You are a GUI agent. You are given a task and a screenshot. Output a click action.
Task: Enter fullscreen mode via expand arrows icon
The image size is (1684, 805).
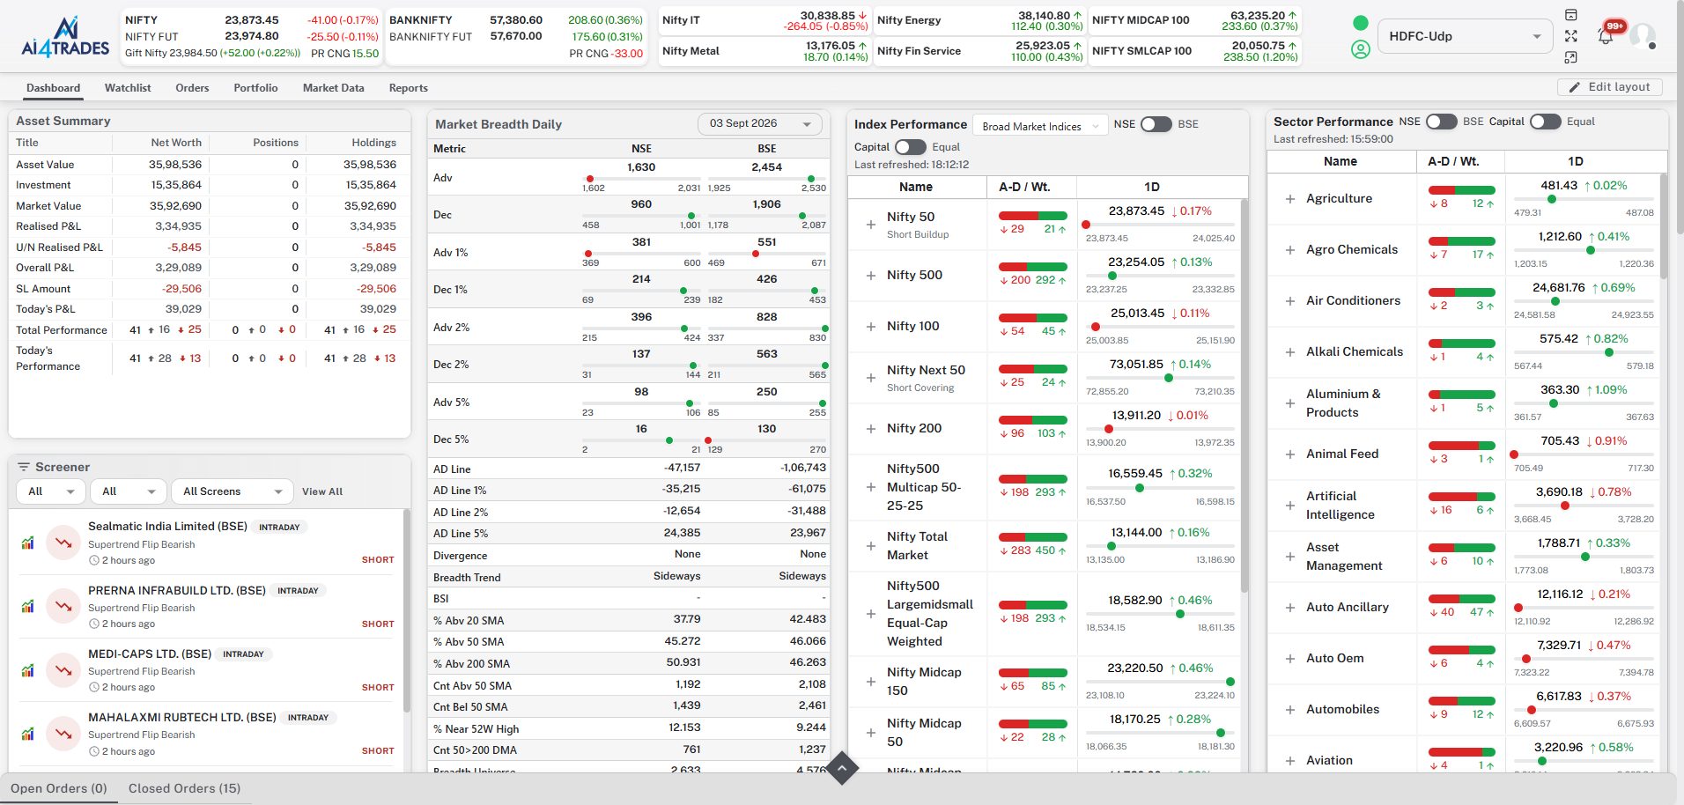point(1571,36)
